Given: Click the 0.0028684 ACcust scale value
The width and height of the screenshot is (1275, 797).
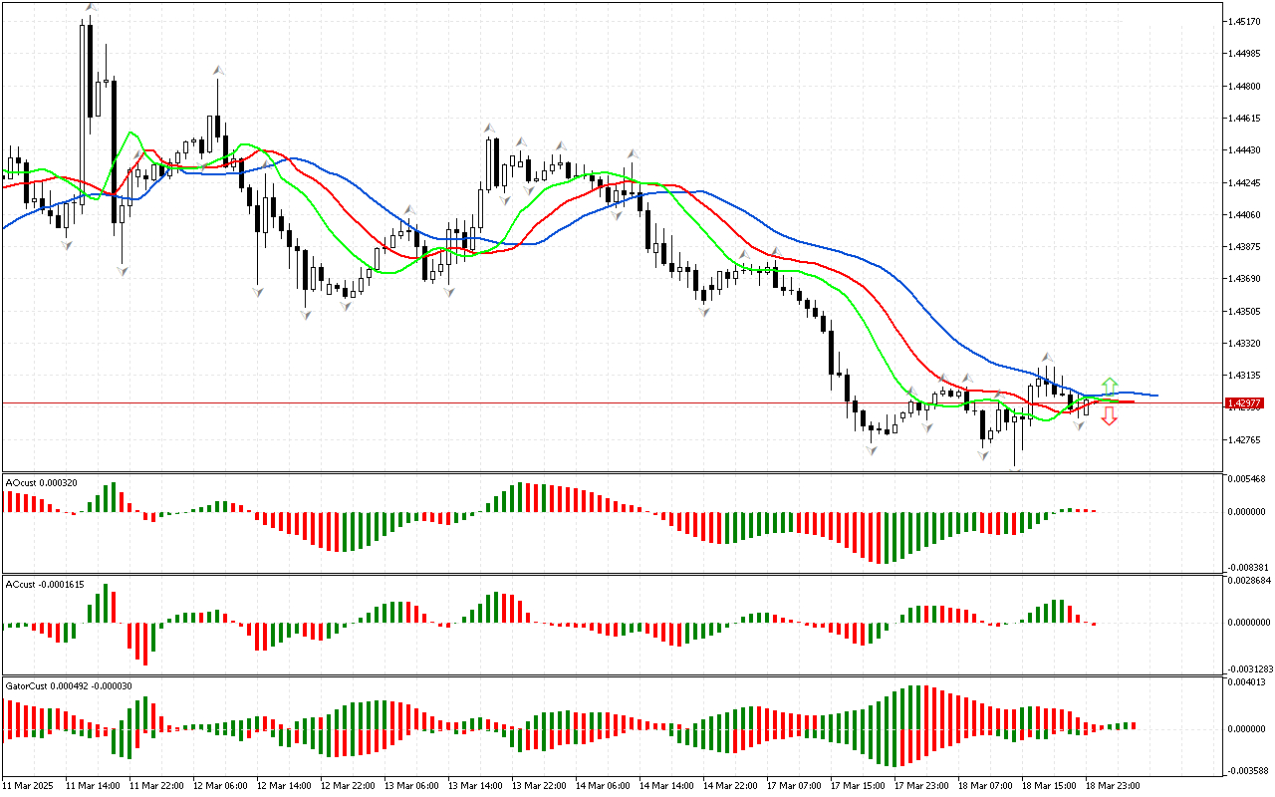Looking at the screenshot, I should tap(1247, 580).
